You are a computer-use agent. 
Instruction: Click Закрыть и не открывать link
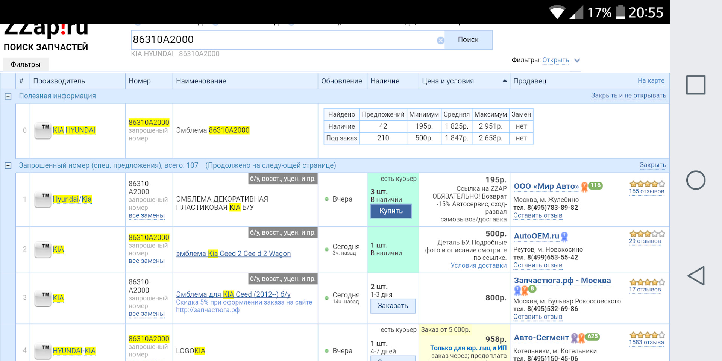click(628, 96)
